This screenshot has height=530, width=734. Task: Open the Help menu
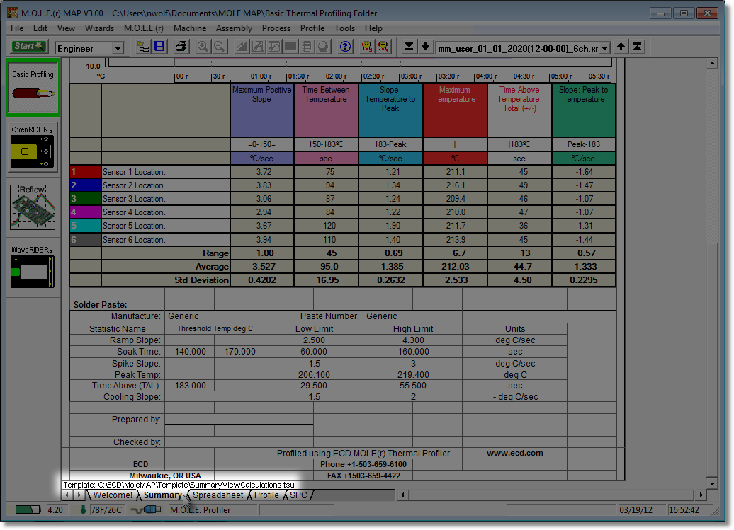(373, 28)
